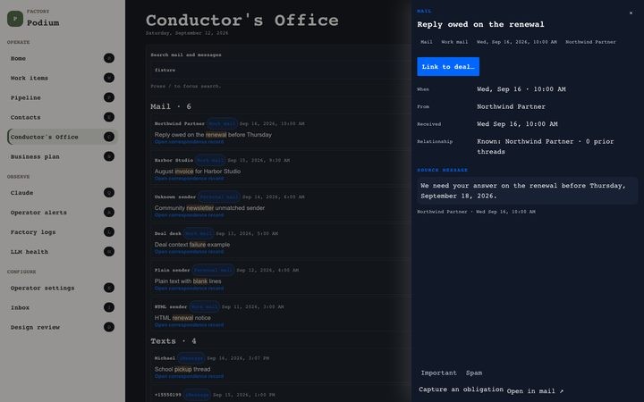Open correspondence record for Northwind Partner mail
The width and height of the screenshot is (644, 402).
coord(190,142)
